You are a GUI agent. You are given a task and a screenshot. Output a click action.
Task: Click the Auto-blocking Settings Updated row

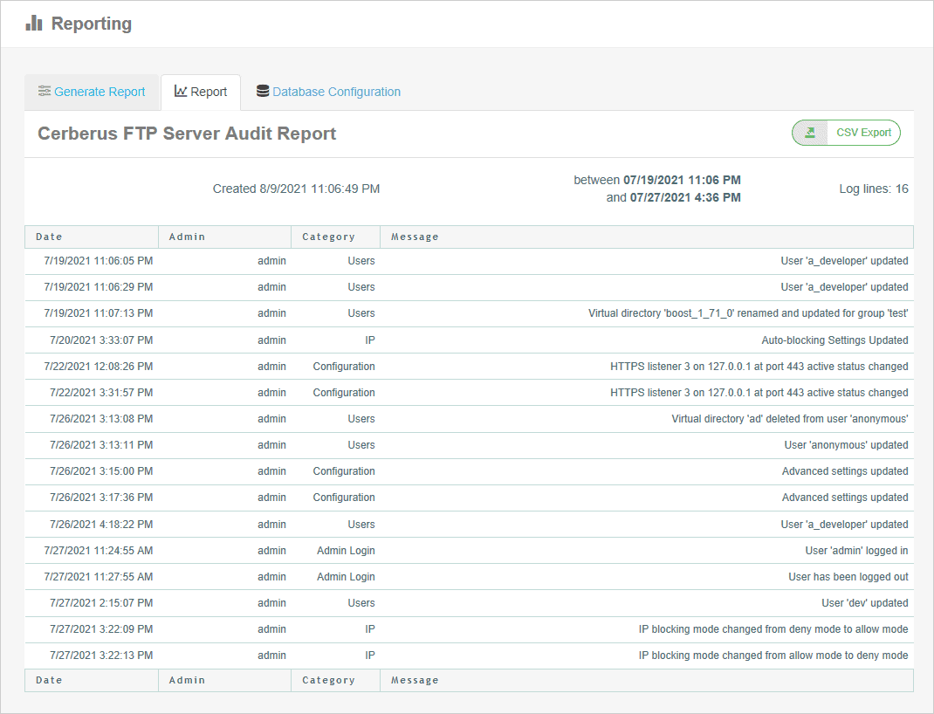pyautogui.click(x=467, y=340)
